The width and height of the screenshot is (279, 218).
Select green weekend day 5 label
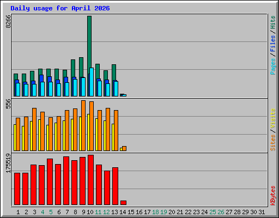(x=51, y=212)
